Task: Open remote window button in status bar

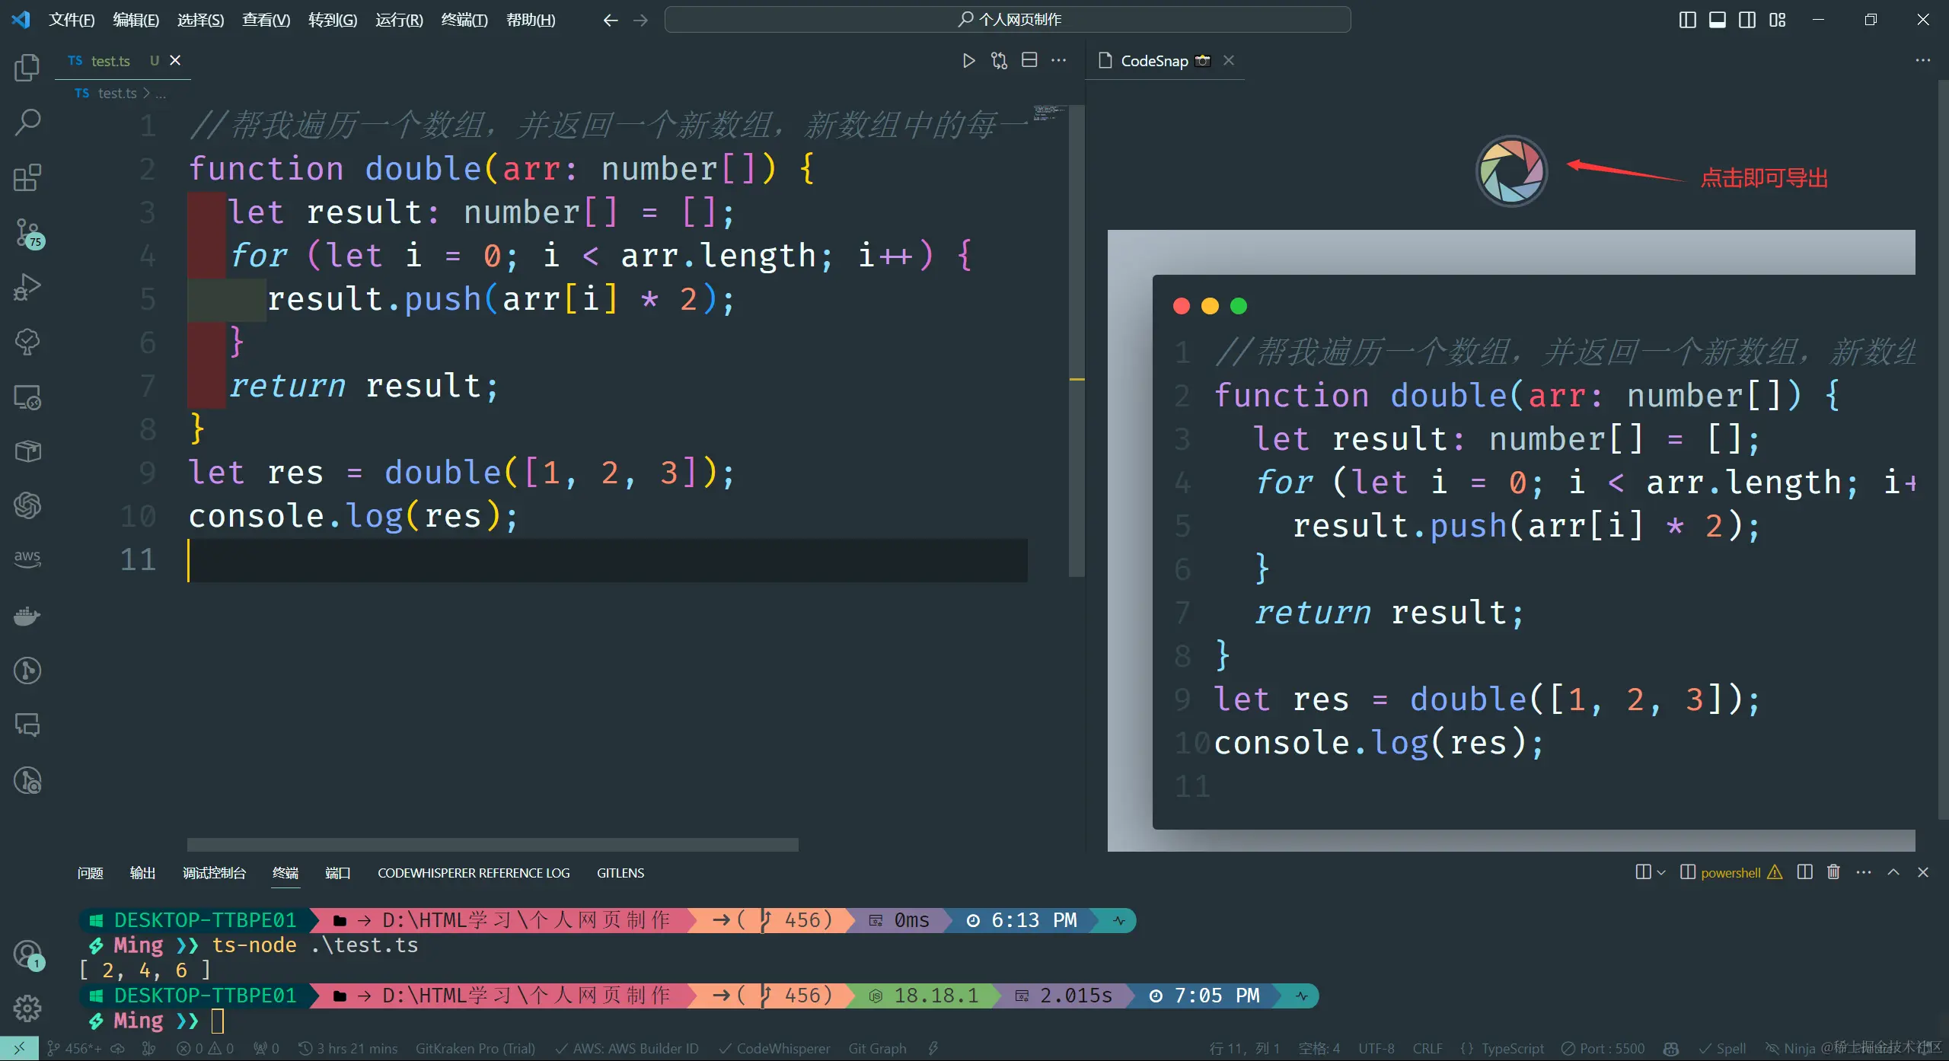Action: tap(19, 1048)
